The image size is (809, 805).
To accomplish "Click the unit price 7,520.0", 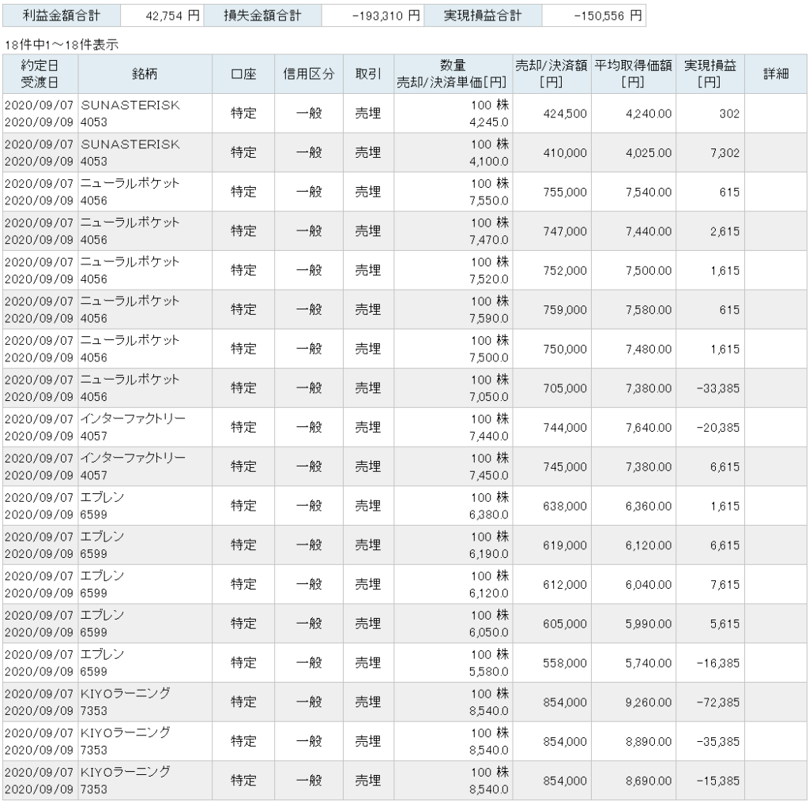I will [x=488, y=279].
